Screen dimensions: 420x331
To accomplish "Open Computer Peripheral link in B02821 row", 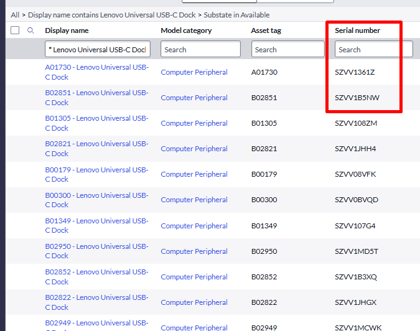I will point(194,149).
